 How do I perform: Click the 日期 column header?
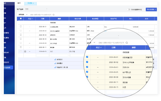pyautogui.click(x=43, y=19)
